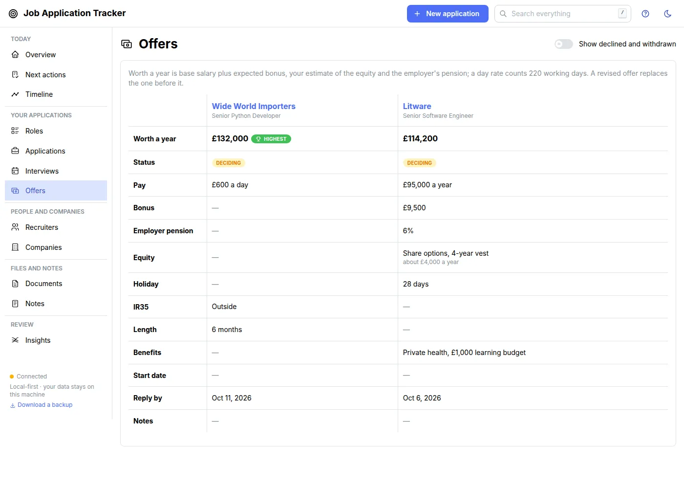Click the search magnifier icon
684x489 pixels.
pos(503,14)
